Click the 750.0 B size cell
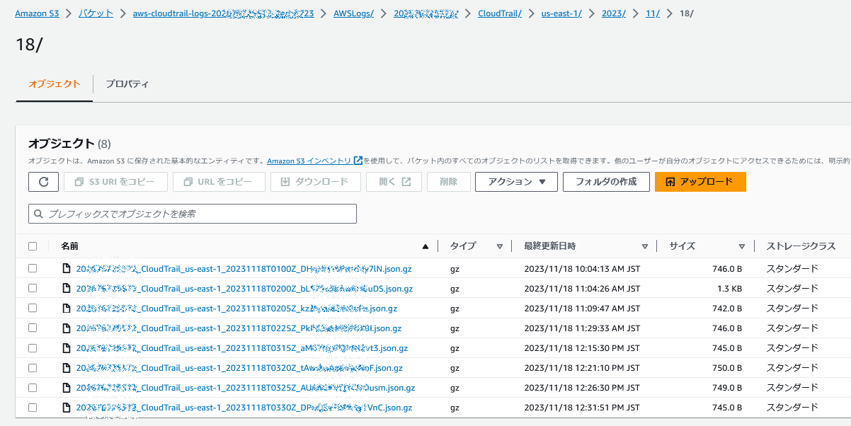The image size is (851, 426). 727,368
